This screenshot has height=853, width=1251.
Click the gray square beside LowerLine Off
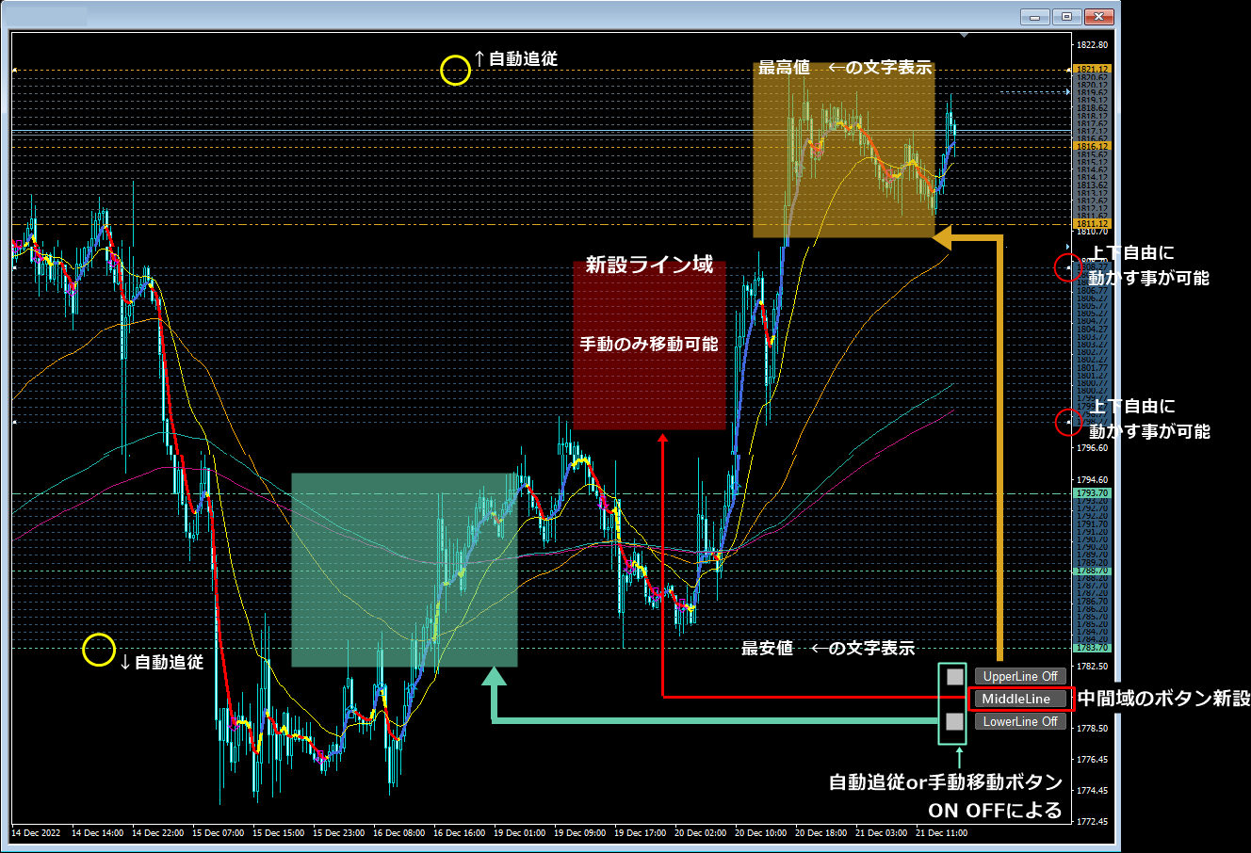tap(955, 721)
